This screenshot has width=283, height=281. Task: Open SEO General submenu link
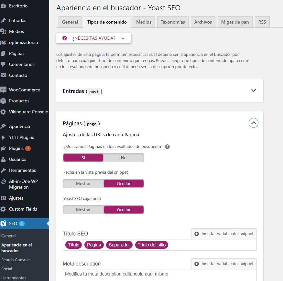pos(8,236)
